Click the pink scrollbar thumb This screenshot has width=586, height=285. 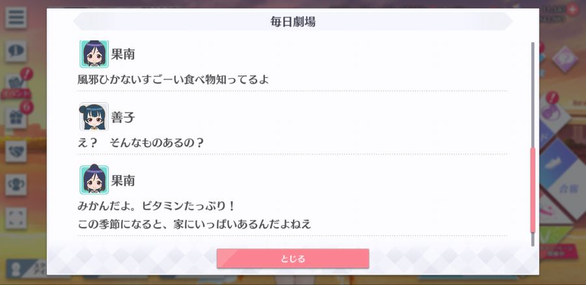click(533, 190)
